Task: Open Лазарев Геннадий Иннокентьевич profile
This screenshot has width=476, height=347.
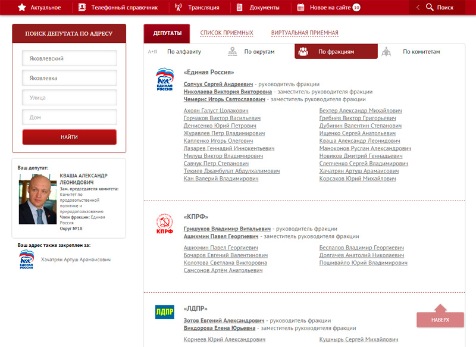Action: coord(229,148)
